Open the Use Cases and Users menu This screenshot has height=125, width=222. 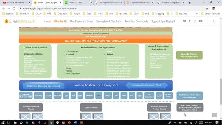[x=82, y=22]
